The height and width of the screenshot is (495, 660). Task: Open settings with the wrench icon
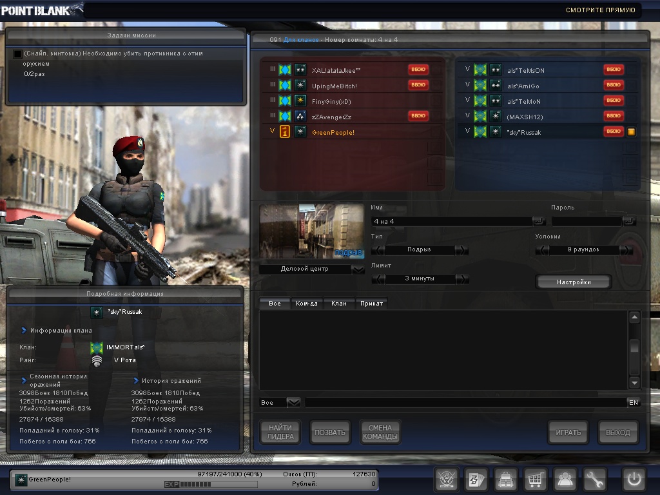tap(595, 480)
